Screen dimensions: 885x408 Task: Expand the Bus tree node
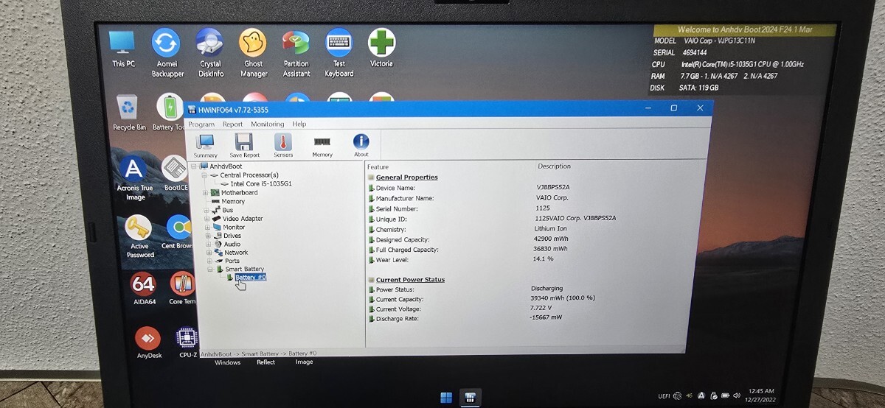(x=206, y=210)
